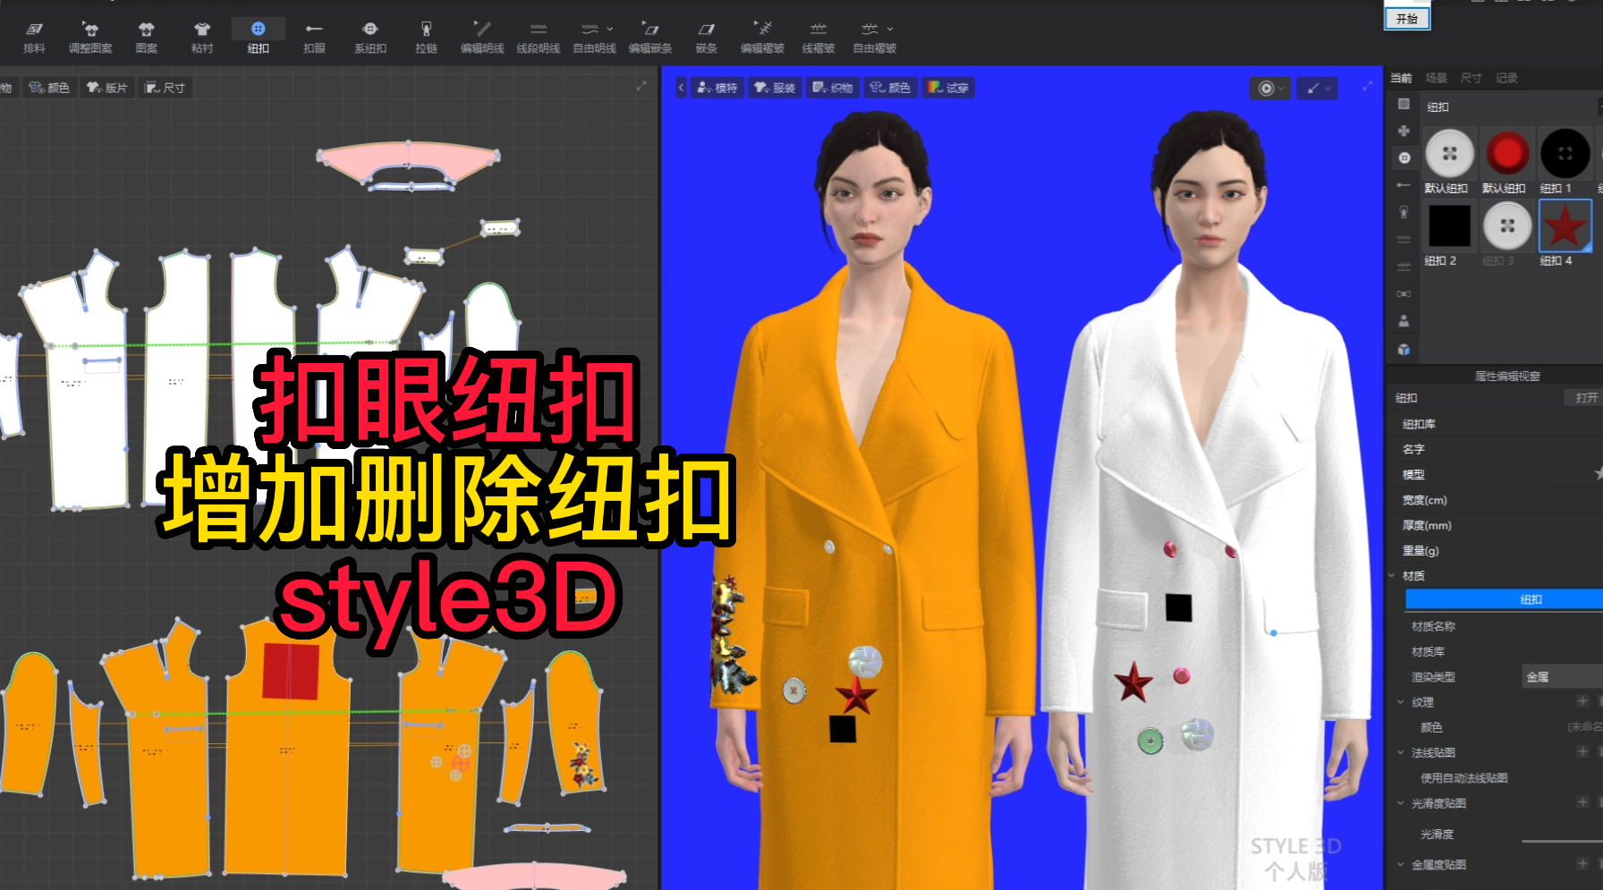Screen dimensions: 1603x890
Task: Collapse the 3D view toolbar with left arrow
Action: [682, 88]
